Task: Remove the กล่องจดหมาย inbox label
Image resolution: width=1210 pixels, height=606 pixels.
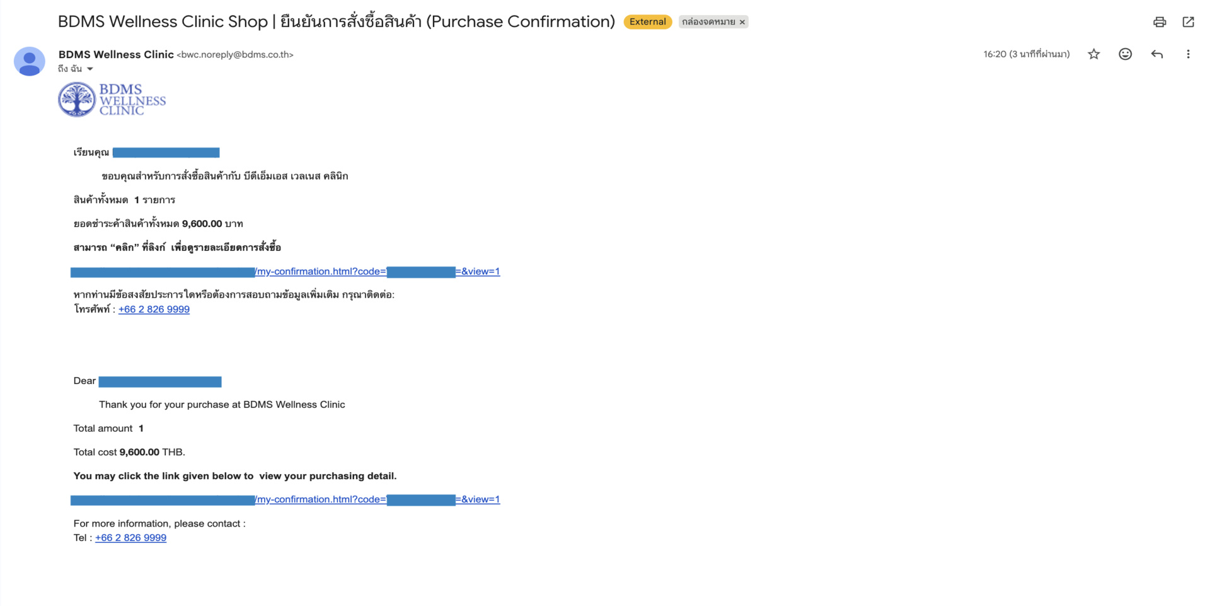Action: coord(742,22)
